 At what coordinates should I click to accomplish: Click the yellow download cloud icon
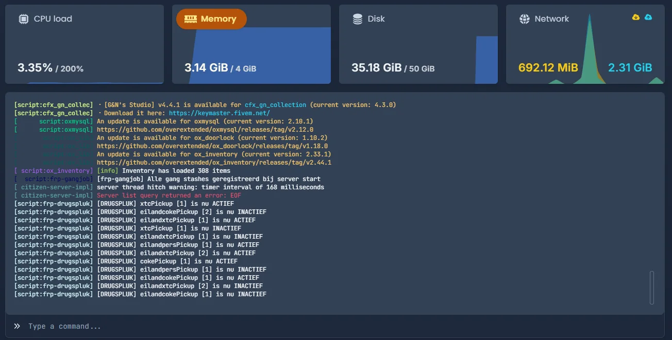636,17
